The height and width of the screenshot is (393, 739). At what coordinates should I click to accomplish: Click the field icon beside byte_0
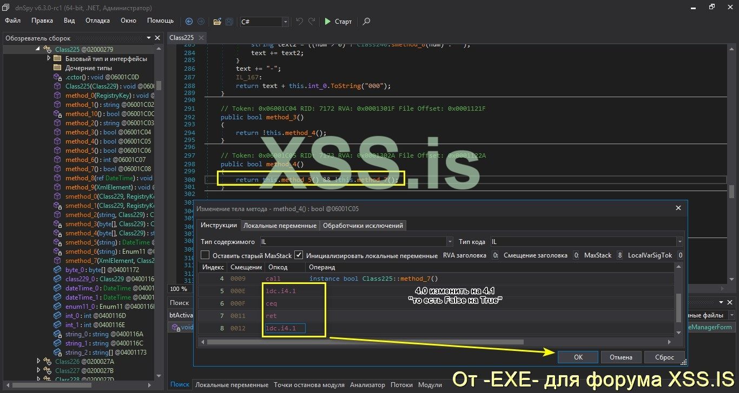(x=57, y=270)
